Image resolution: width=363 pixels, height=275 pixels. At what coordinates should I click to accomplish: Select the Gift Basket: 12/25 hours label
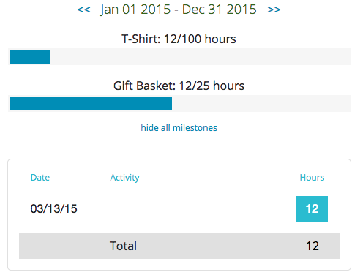click(x=179, y=86)
